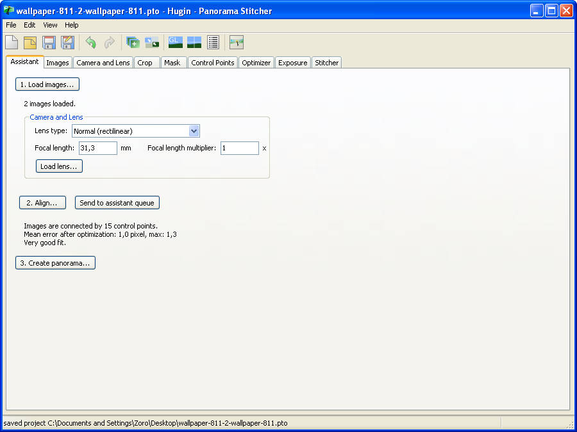
Task: Add images using the green plus icon
Action: [133, 42]
